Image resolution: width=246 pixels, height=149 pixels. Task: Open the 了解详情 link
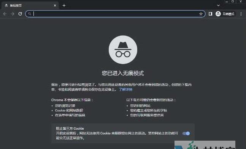point(125,89)
